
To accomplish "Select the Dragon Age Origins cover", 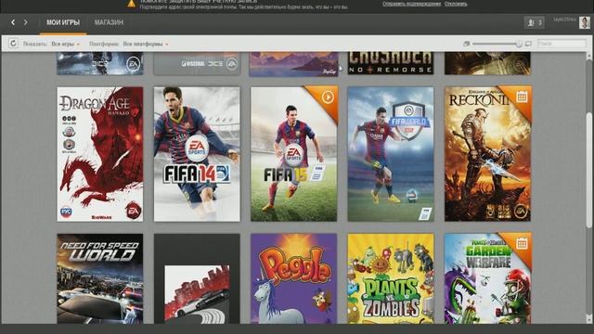I will click(100, 154).
